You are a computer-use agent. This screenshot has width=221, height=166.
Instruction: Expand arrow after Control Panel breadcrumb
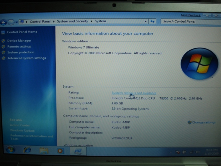coord(54,22)
